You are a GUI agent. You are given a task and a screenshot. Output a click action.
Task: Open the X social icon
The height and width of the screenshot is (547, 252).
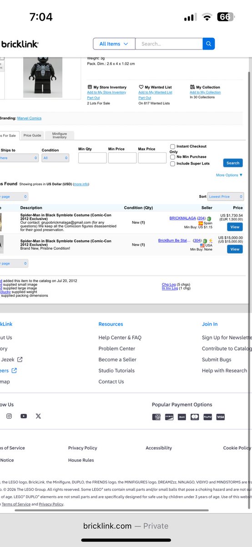point(38,416)
